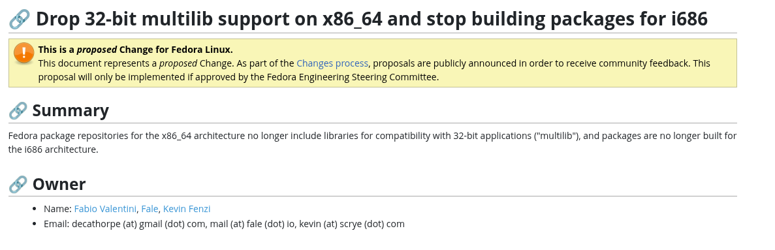Click the orange exclamation warning icon
Screen dimensions: 775x250
click(24, 53)
